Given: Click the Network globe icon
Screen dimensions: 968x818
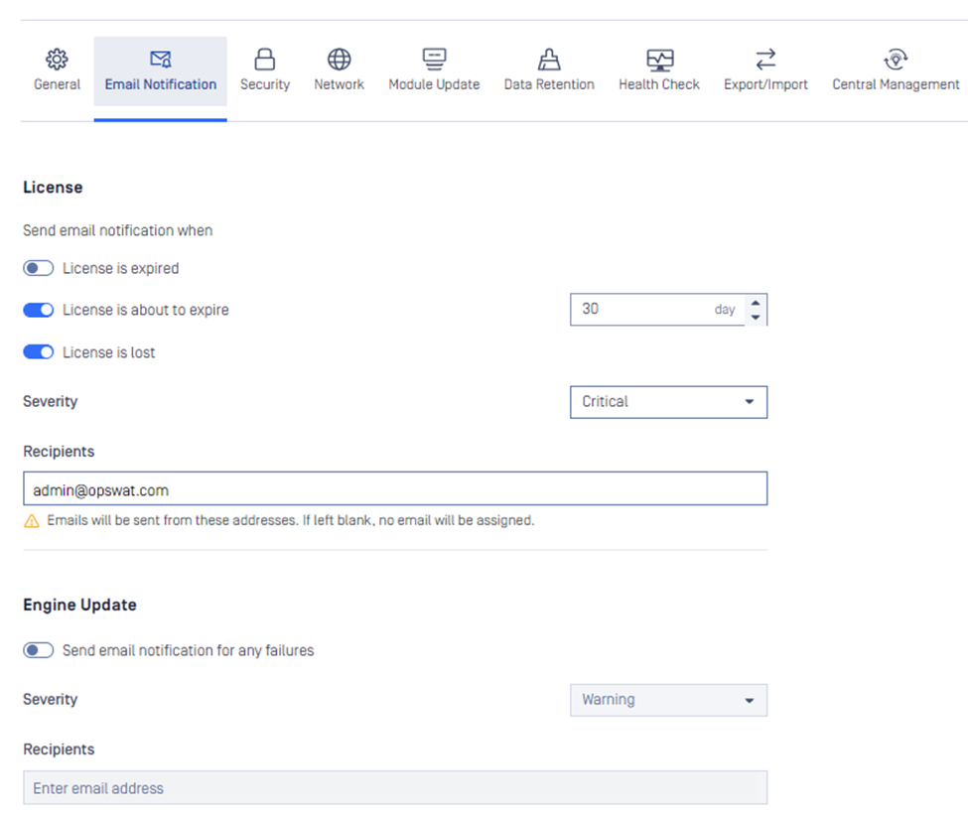Looking at the screenshot, I should pyautogui.click(x=339, y=59).
